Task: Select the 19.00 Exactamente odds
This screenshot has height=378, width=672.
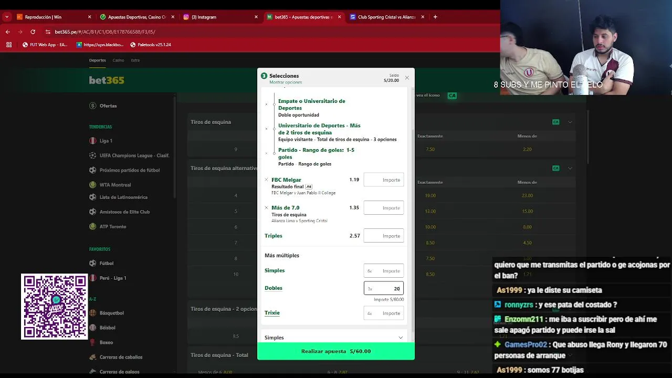Action: pyautogui.click(x=430, y=195)
